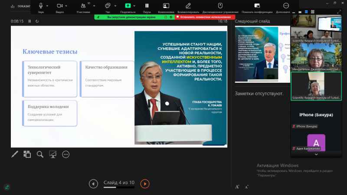Black out the slide show screen

53,154
